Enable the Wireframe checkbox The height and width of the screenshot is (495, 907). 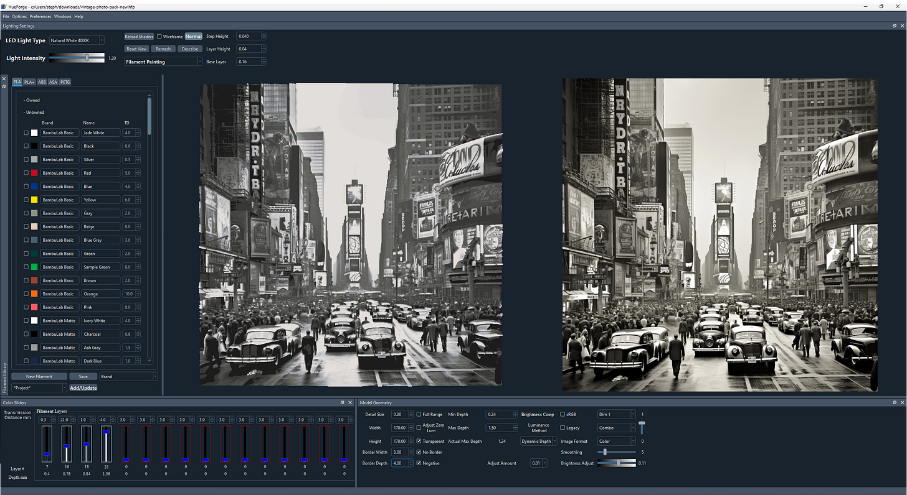pos(159,37)
